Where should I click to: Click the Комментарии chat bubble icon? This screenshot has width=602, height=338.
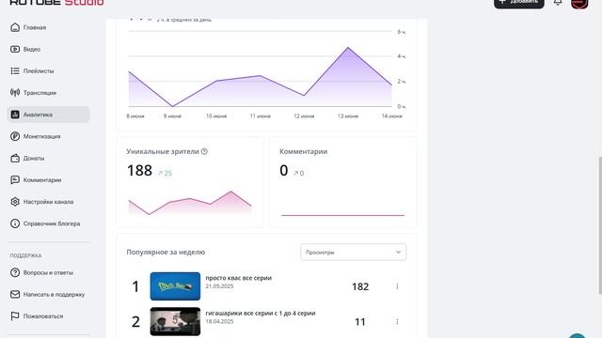click(x=15, y=179)
